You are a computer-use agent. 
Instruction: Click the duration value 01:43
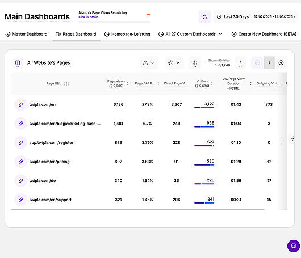coord(236,104)
